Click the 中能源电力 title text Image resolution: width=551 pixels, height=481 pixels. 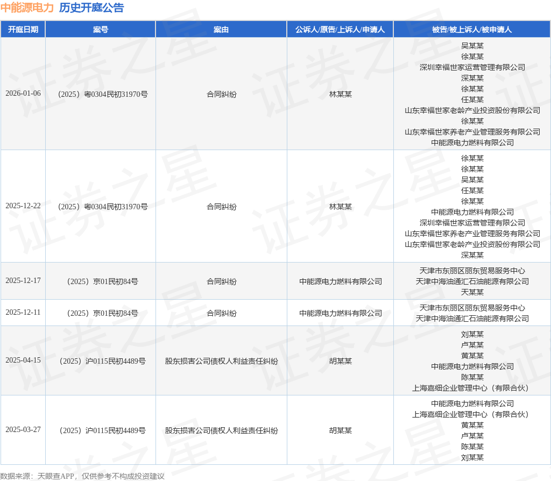(x=27, y=8)
